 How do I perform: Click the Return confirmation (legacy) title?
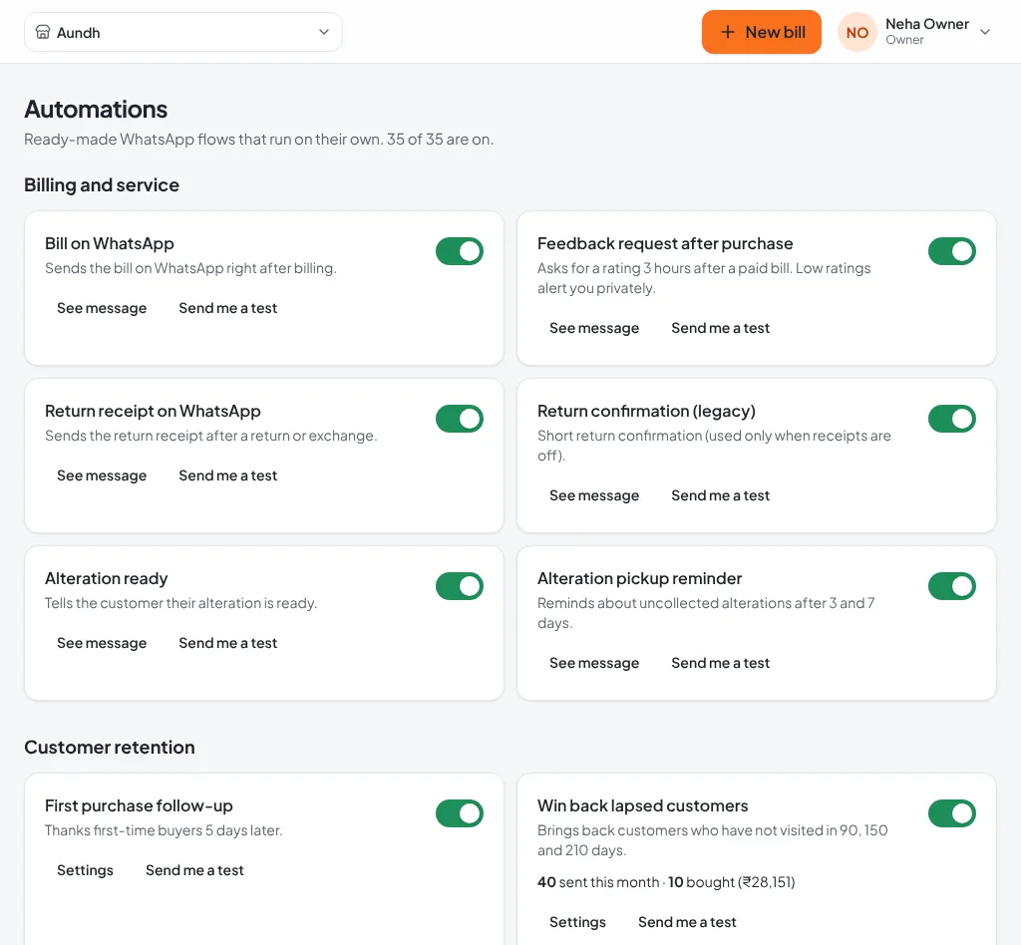point(646,412)
